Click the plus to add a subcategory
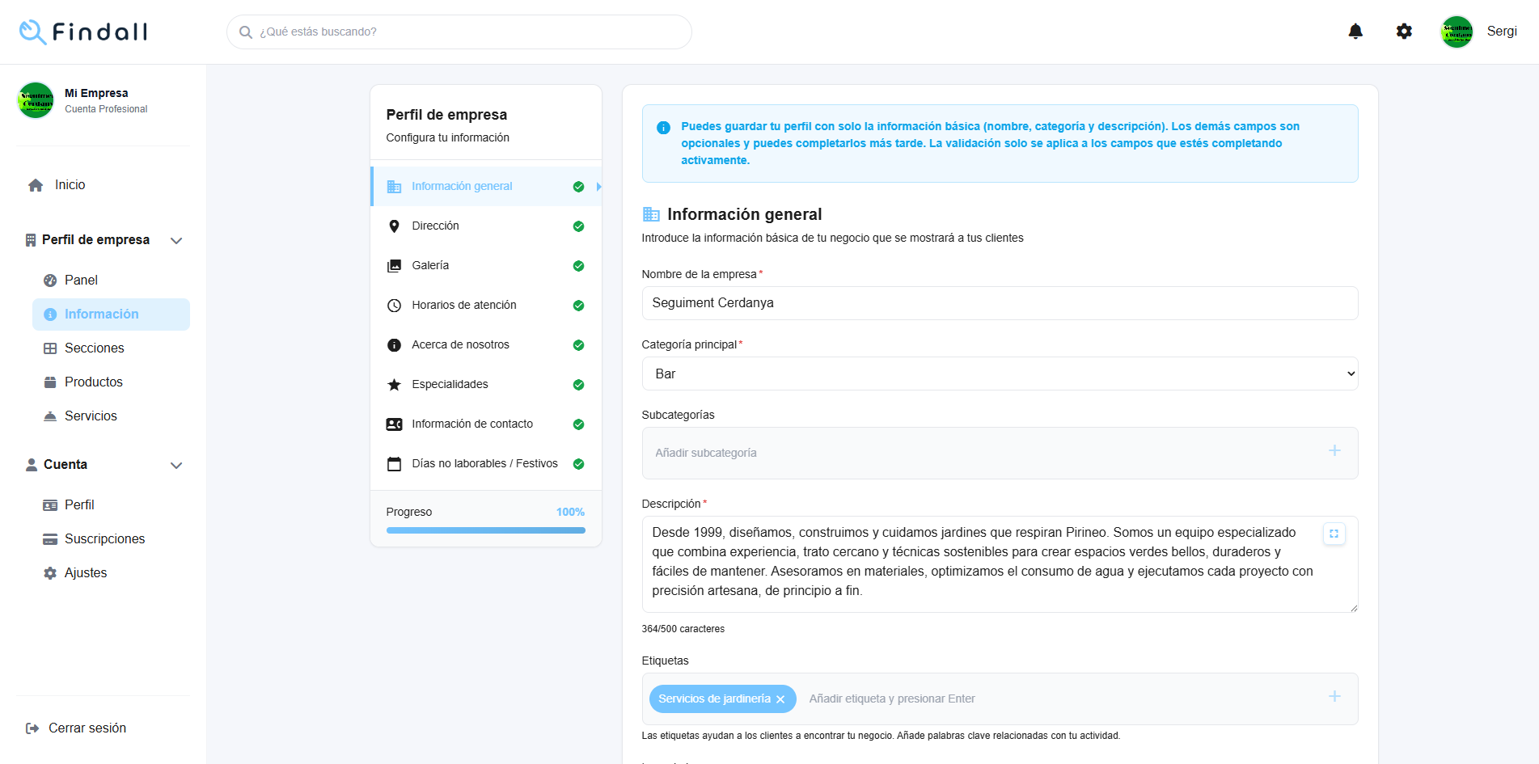The height and width of the screenshot is (764, 1539). coord(1334,450)
